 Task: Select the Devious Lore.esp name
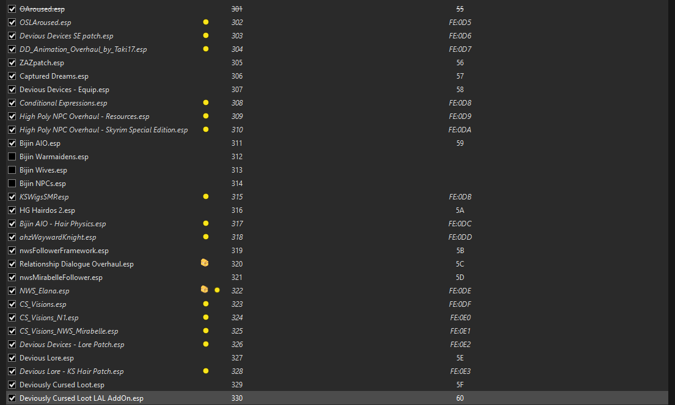(x=46, y=357)
